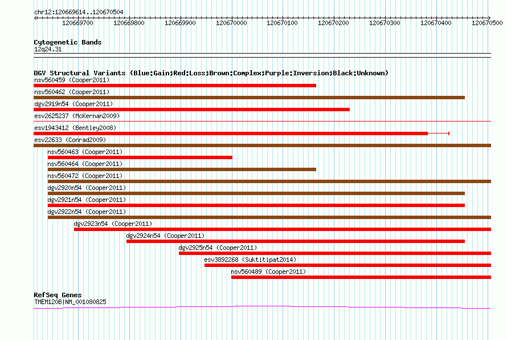Click the Cytogenetic Bands track title
The height and width of the screenshot is (340, 507).
pos(68,42)
